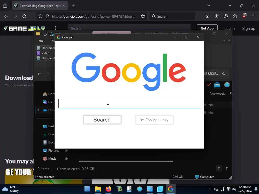Select Videos in File Explorer list
Viewport: 259px width, 194px height.
tap(44, 53)
